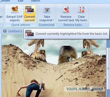Click the Convert current button
This screenshot has height=97, width=110.
(29, 13)
